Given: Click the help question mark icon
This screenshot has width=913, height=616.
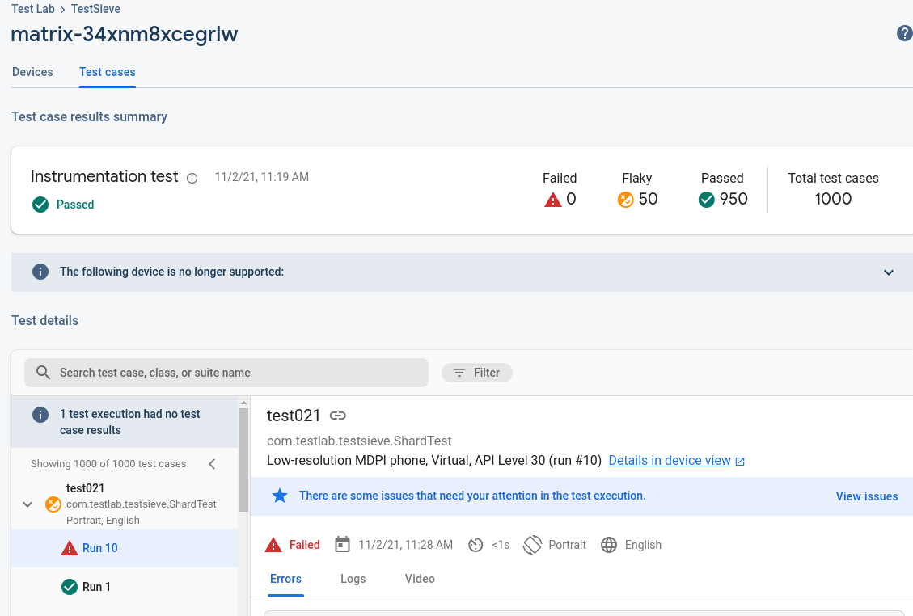Looking at the screenshot, I should (904, 33).
